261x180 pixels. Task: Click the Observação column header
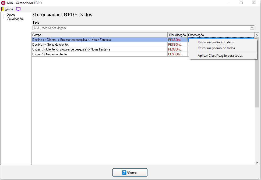click(221, 35)
